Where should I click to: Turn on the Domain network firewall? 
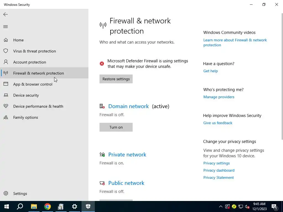pyautogui.click(x=116, y=127)
